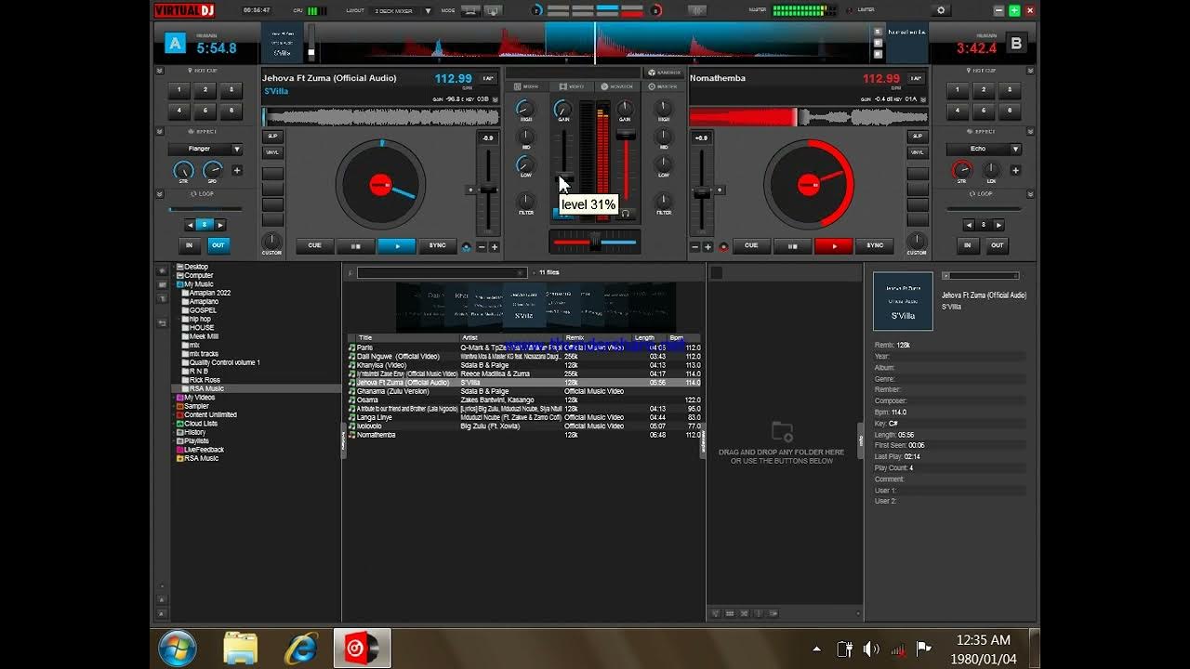Click the deck A letter badge
The width and height of the screenshot is (1190, 669).
point(175,44)
